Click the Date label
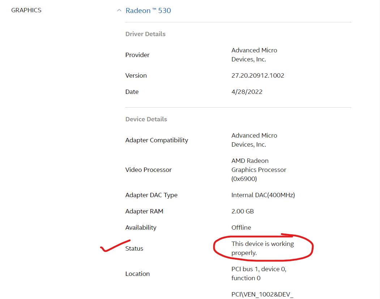This screenshot has width=380, height=299. click(x=132, y=92)
